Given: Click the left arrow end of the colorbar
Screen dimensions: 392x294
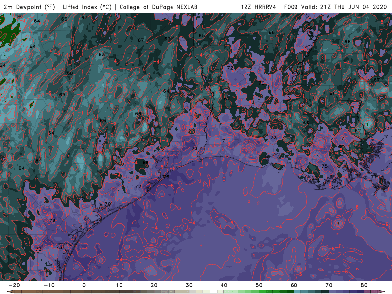Looking at the screenshot, I should [x=10, y=292].
